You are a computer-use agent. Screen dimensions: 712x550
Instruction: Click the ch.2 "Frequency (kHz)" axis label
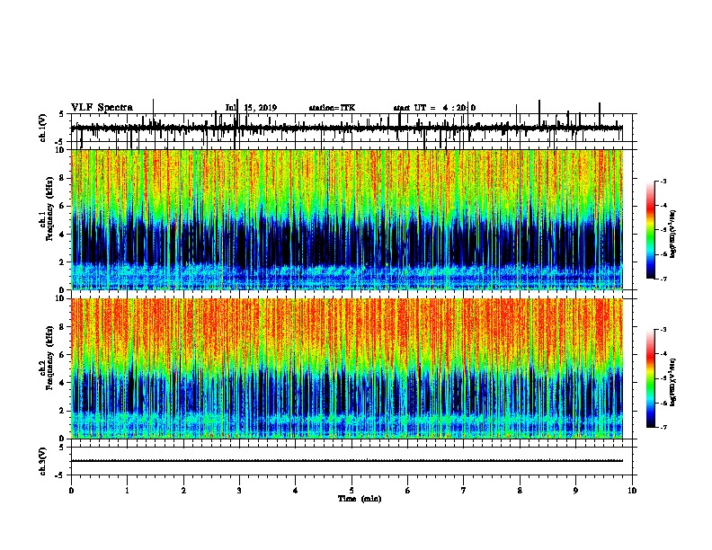pyautogui.click(x=49, y=358)
